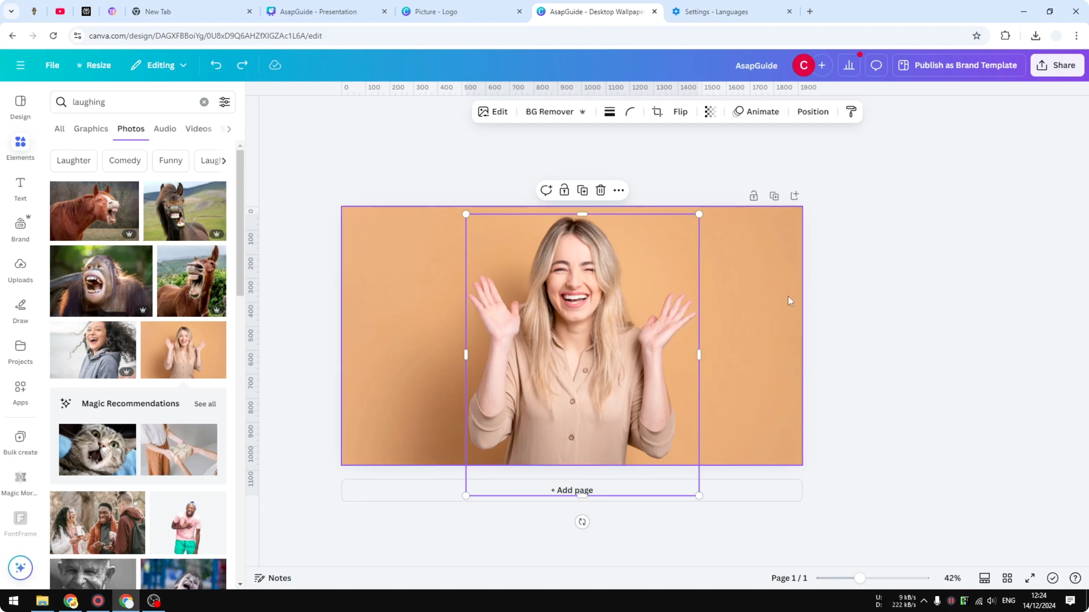This screenshot has width=1089, height=612.
Task: Add a comment on the selected image
Action: tap(546, 190)
